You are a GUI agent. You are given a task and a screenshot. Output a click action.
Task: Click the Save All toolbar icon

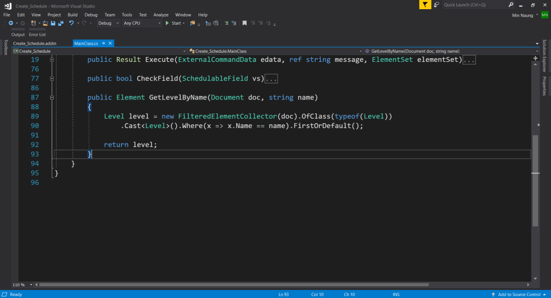[60, 23]
